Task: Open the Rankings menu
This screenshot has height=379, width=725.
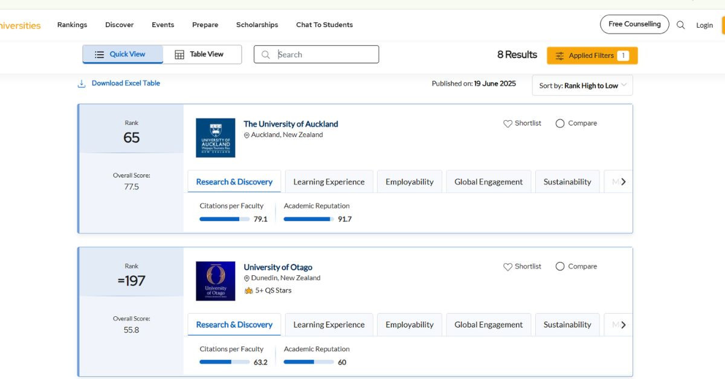Action: (72, 25)
